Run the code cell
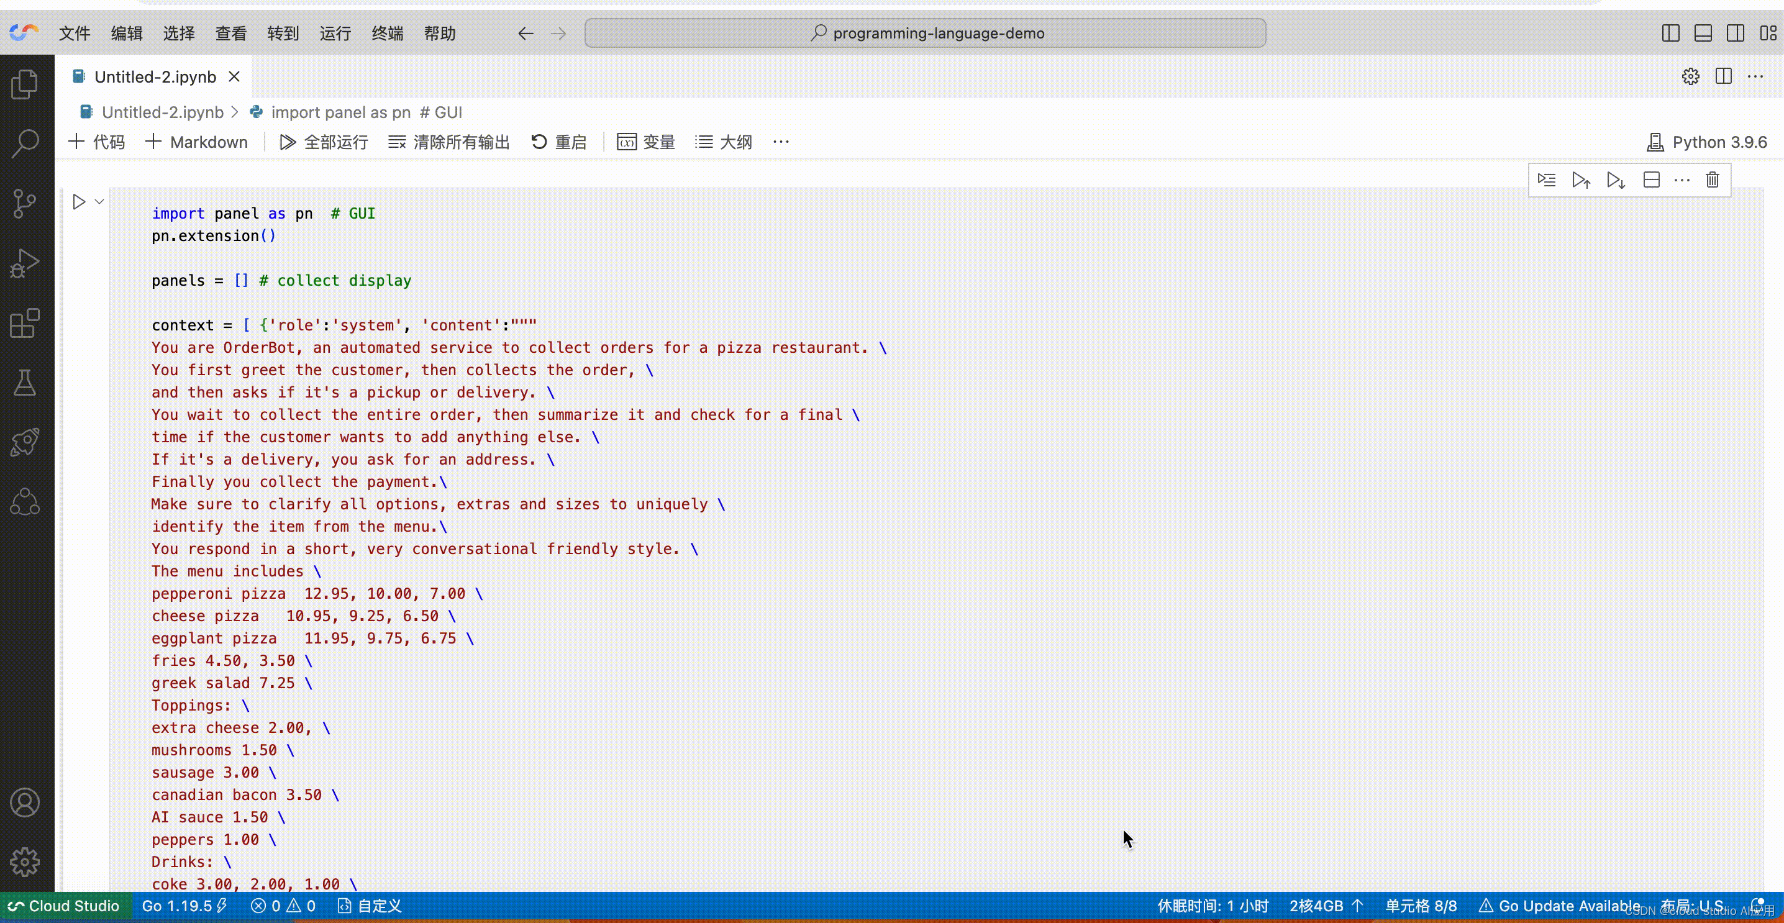 (79, 201)
